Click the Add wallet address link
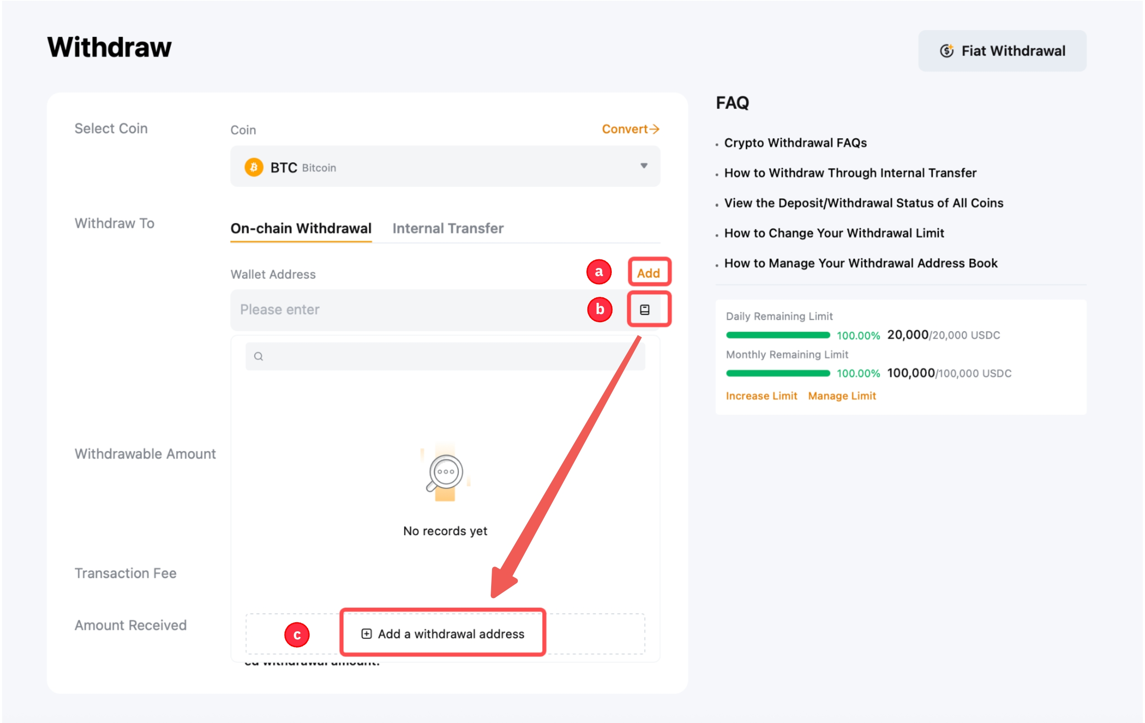Screen dimensions: 1145x723 [648, 273]
